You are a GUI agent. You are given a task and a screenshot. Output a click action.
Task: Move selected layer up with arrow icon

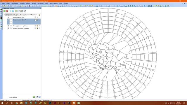[x=10, y=11]
